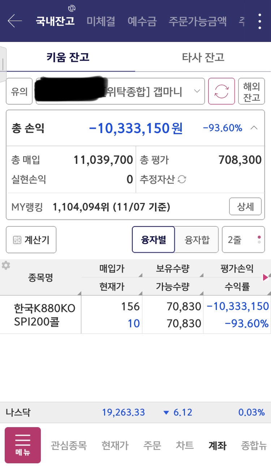The image size is (271, 468).
Task: Switch to the 융자합 view toggle
Action: (197, 239)
